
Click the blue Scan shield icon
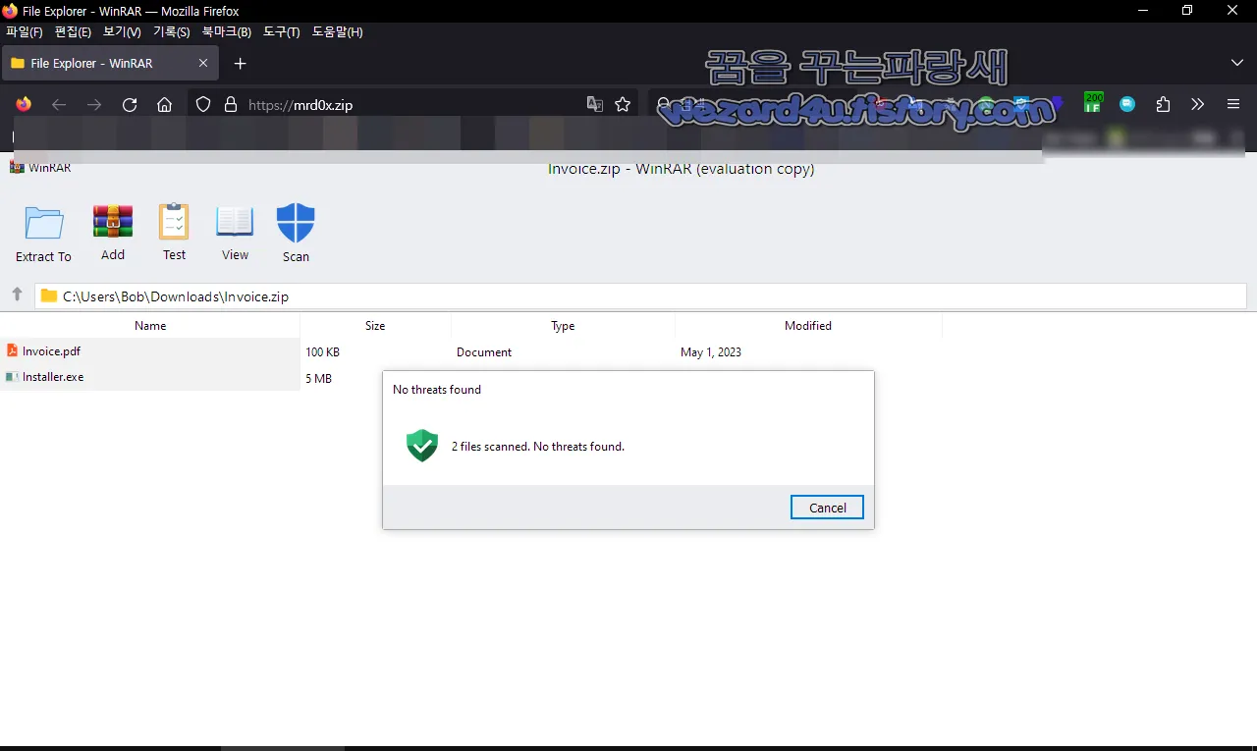point(296,223)
